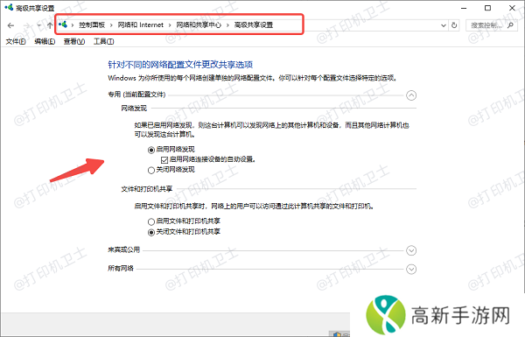Image resolution: width=525 pixels, height=337 pixels.
Task: Select 关闭文件和打印机共享 radio button
Action: pyautogui.click(x=151, y=232)
